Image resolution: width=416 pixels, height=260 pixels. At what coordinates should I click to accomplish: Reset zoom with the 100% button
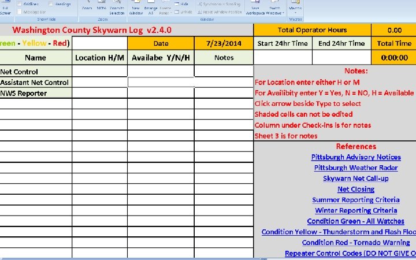click(x=101, y=6)
